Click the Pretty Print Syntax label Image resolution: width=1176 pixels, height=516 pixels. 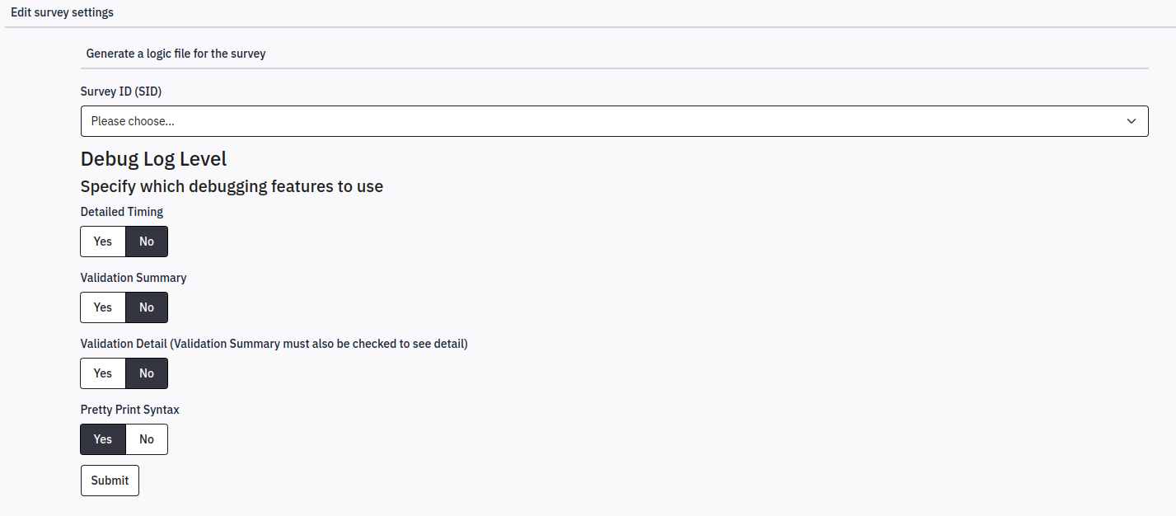click(x=129, y=410)
